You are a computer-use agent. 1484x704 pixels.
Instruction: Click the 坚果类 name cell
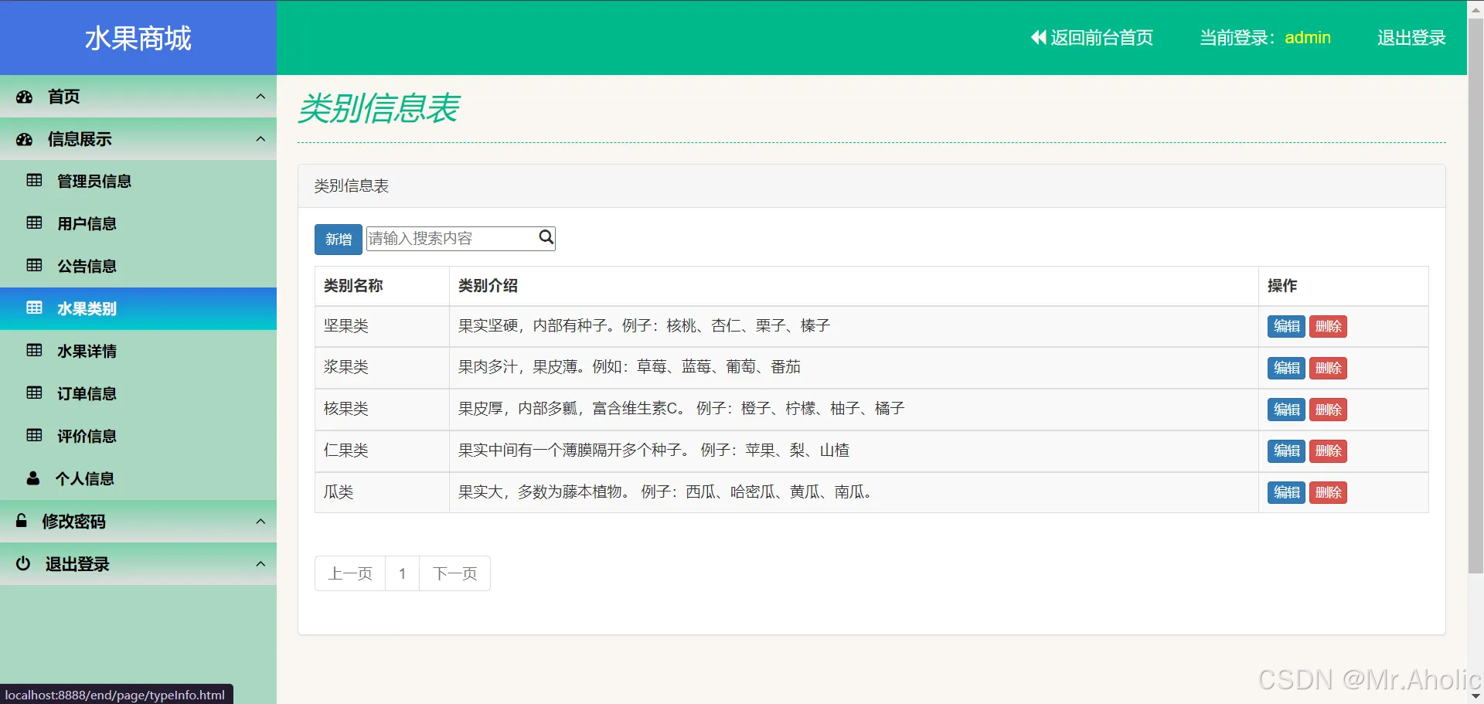coord(382,326)
